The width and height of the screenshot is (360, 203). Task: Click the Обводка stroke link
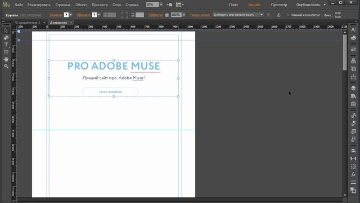(x=83, y=15)
